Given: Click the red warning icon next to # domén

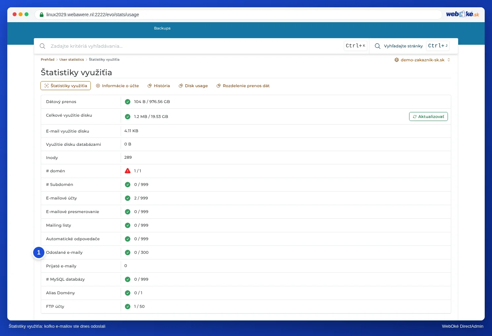Looking at the screenshot, I should coord(128,171).
